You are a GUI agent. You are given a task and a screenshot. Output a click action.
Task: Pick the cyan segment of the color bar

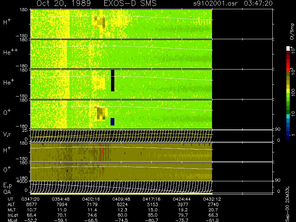(288, 116)
